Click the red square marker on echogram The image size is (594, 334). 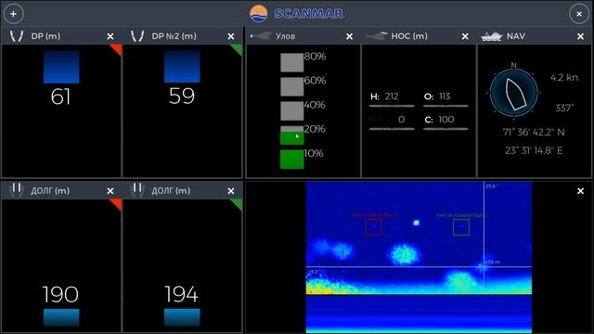click(373, 226)
